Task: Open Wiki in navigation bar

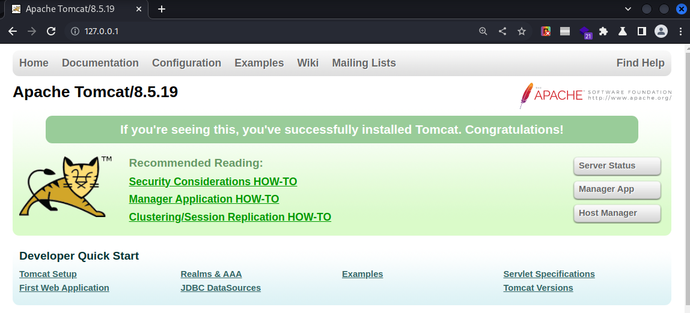Action: point(308,63)
